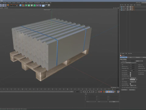Click the Attribute Manager Project icon
This screenshot has height=110, width=146.
(121, 55)
